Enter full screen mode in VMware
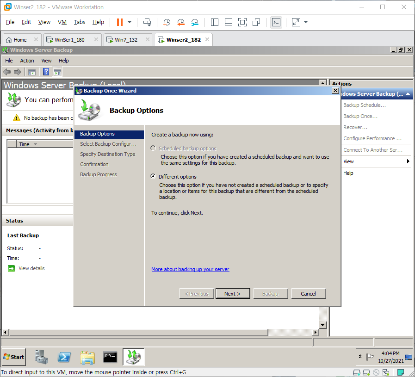This screenshot has width=415, height=377. pyautogui.click(x=242, y=22)
